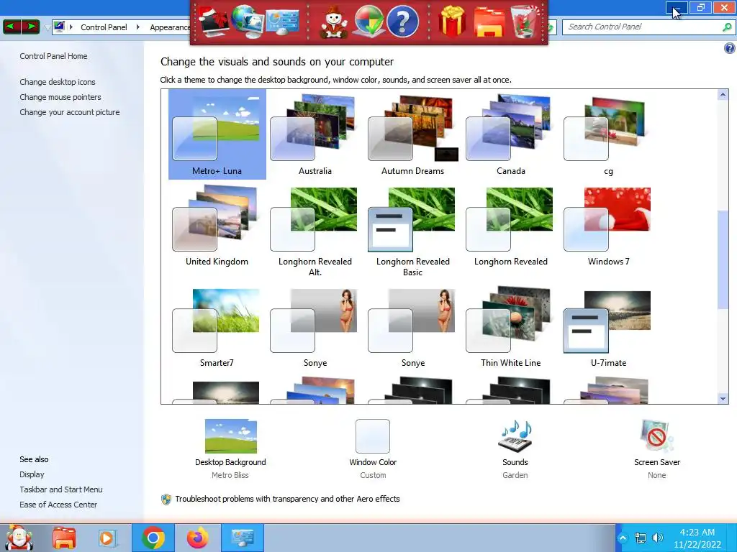
Task: Select the Smarter7 theme
Action: [x=217, y=328]
